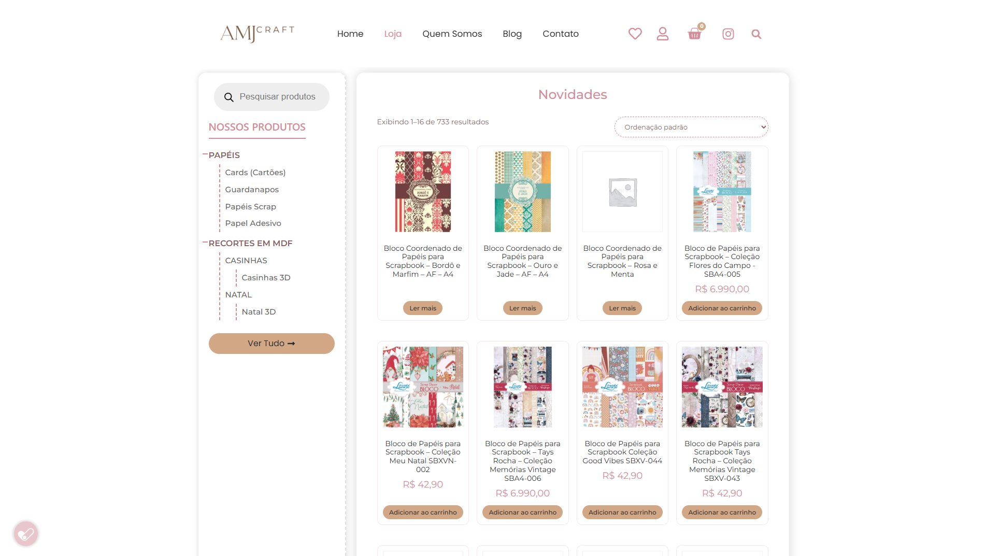Open the wishlist heart icon in header
Screen dimensions: 985x556
click(635, 34)
